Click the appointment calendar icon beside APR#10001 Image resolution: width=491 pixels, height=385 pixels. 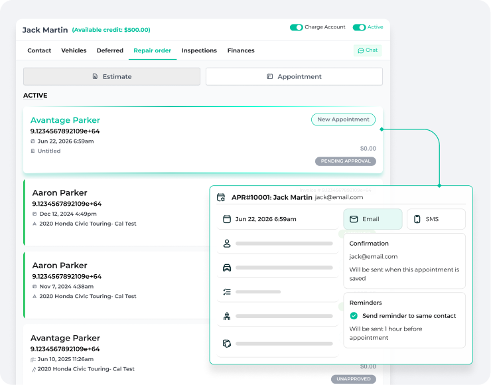221,197
